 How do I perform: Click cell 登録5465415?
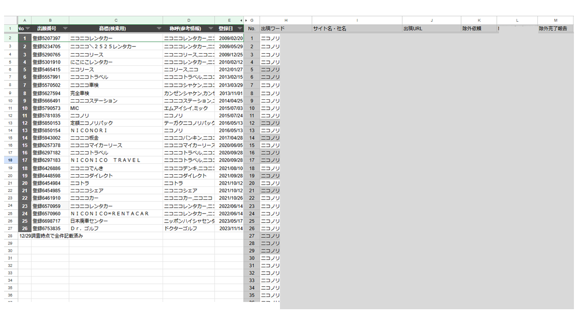(50, 70)
